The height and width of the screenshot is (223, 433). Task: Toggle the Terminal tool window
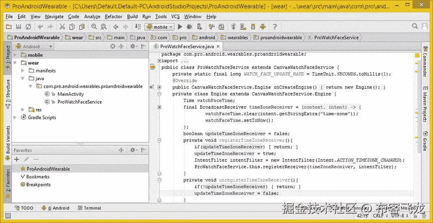click(x=89, y=208)
